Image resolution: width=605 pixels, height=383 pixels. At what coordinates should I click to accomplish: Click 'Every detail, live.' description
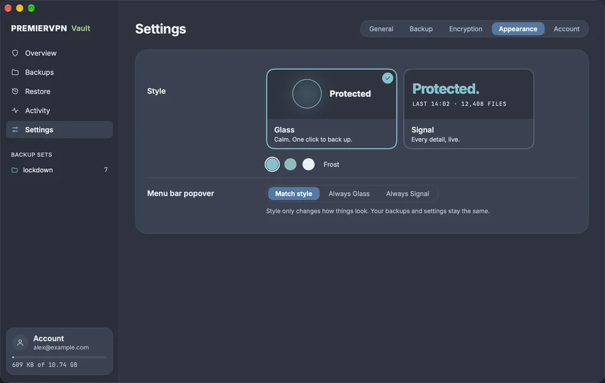coord(435,140)
